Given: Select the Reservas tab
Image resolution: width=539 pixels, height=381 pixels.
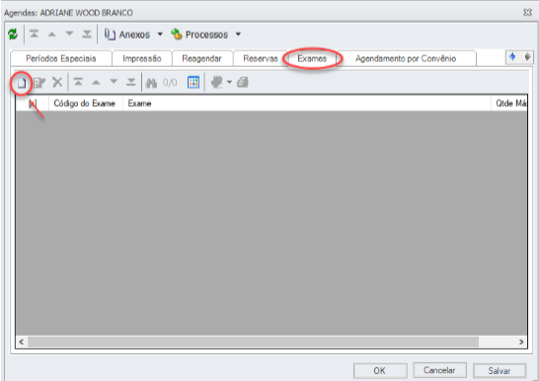Looking at the screenshot, I should coord(261,58).
